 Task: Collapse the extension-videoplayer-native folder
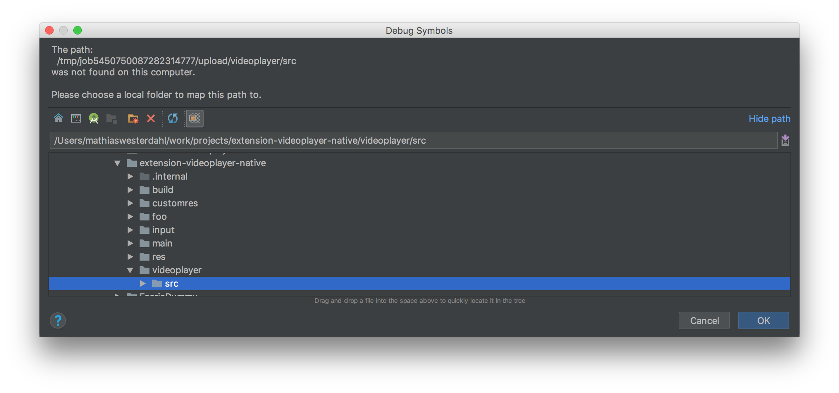[117, 163]
